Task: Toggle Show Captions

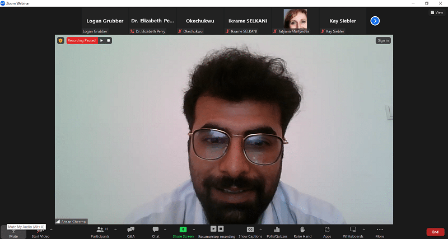Action: coord(250,232)
